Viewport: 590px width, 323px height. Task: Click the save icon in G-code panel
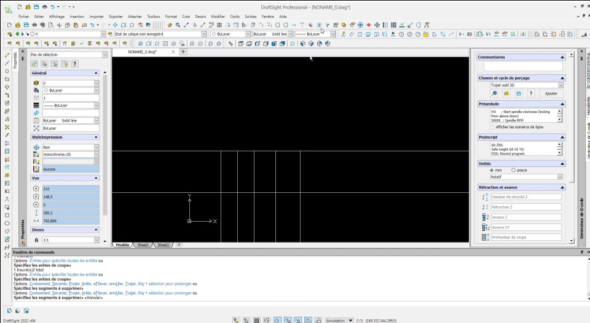click(519, 93)
